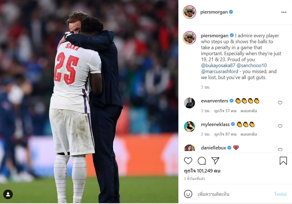
Task: Open the three-dot more options menu
Action: pyautogui.click(x=284, y=12)
